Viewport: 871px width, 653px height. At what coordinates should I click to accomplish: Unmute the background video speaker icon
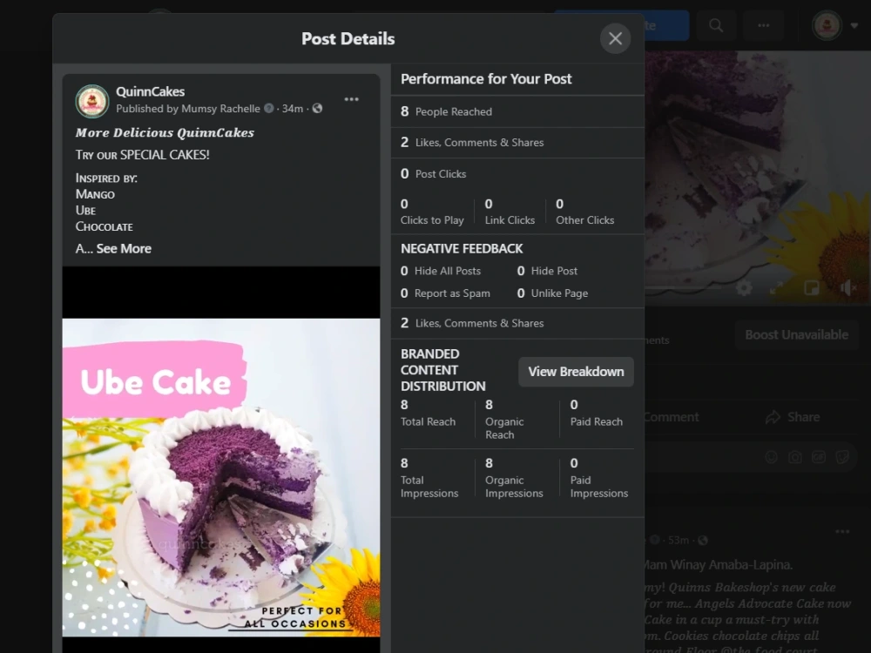847,287
